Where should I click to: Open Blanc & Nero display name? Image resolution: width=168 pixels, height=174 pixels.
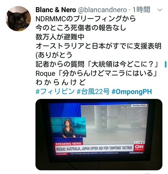click(56, 10)
